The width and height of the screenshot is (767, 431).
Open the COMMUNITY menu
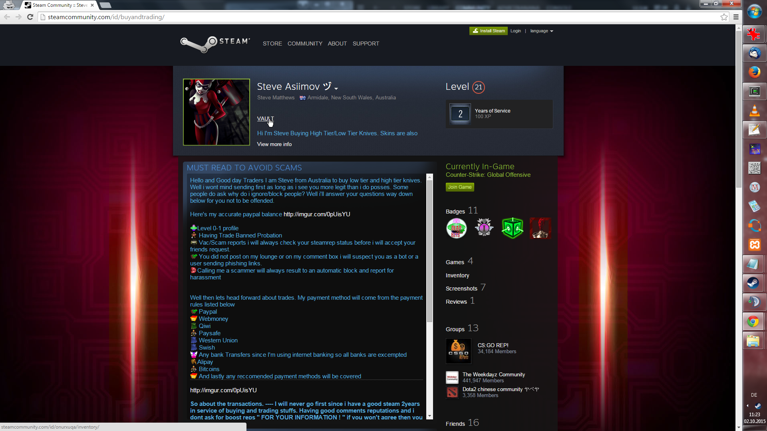(x=305, y=43)
